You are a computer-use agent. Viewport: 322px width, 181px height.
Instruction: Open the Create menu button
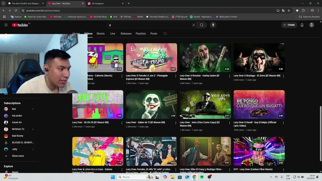(289, 25)
